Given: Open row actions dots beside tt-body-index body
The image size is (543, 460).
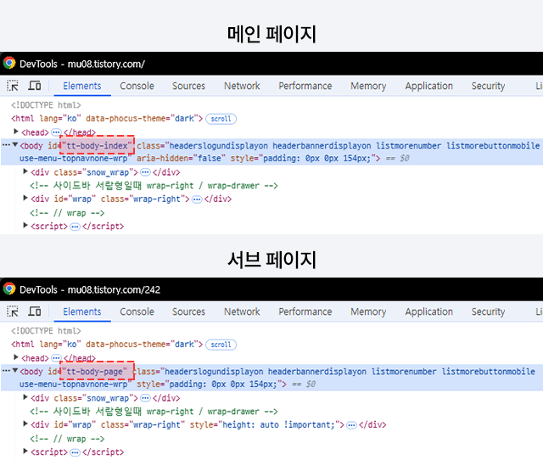Looking at the screenshot, I should (x=6, y=145).
